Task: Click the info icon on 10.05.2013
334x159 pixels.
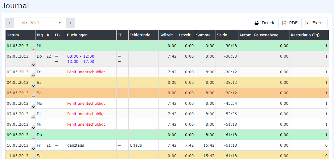Action: tap(48, 145)
